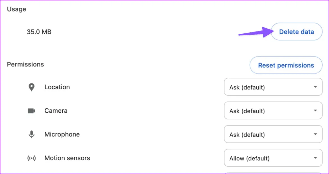
Task: Click the Permissions section heading
Action: 25,64
